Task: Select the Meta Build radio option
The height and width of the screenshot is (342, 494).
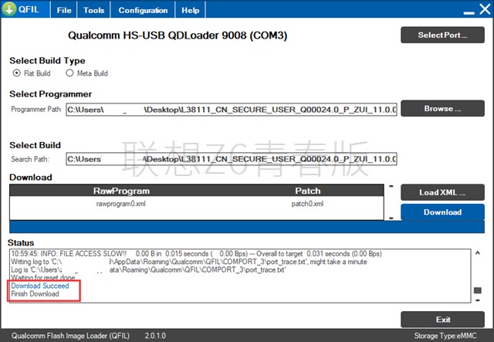Action: 86,73
